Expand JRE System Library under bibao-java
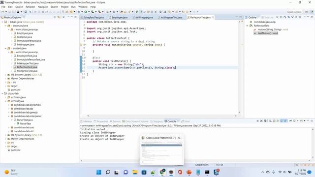The width and height of the screenshot is (315, 177). click(x=5, y=75)
